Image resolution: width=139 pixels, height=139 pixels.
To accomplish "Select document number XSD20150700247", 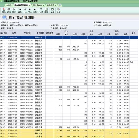I will tap(26, 65).
